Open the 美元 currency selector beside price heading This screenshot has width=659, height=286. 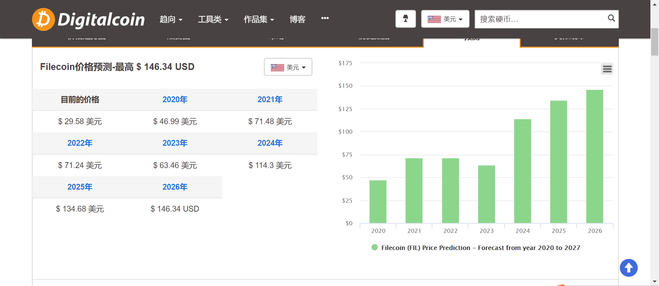(x=288, y=67)
